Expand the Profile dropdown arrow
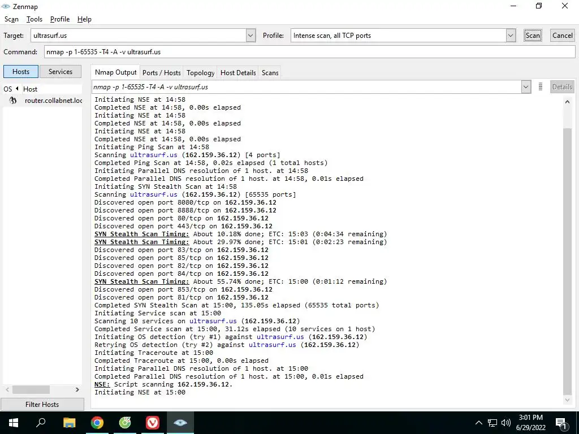 coord(511,36)
